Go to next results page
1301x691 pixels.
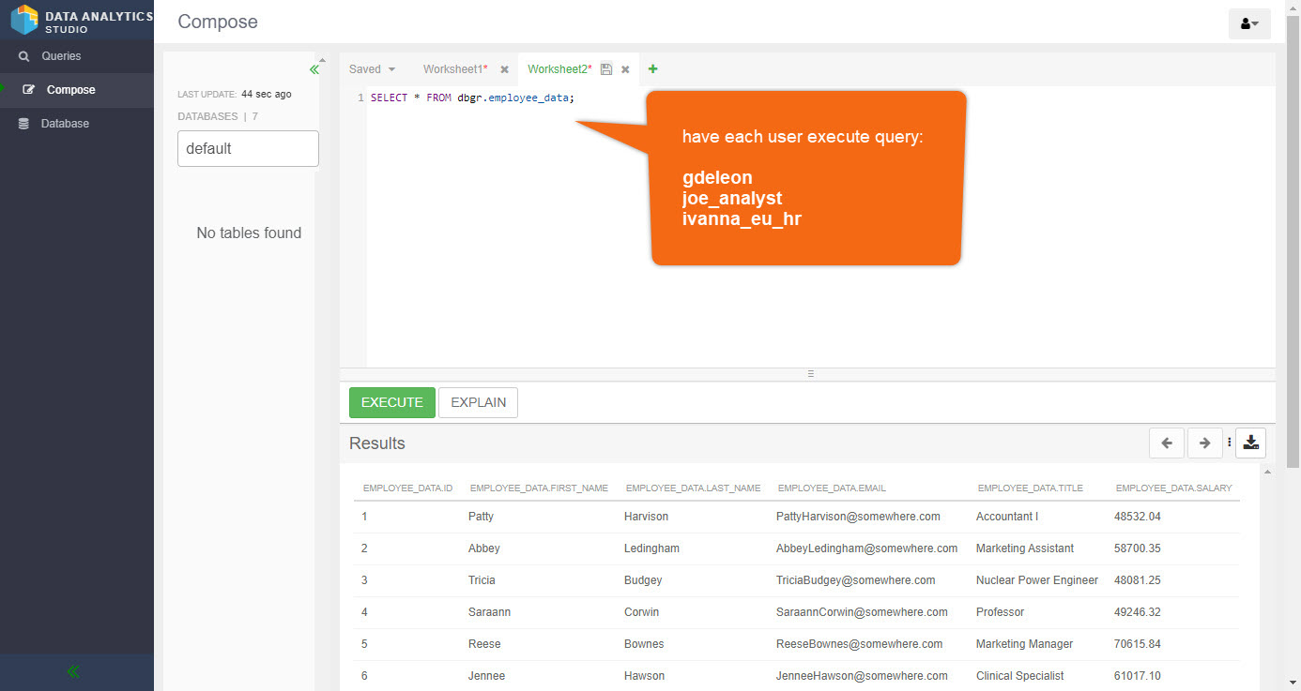1204,443
